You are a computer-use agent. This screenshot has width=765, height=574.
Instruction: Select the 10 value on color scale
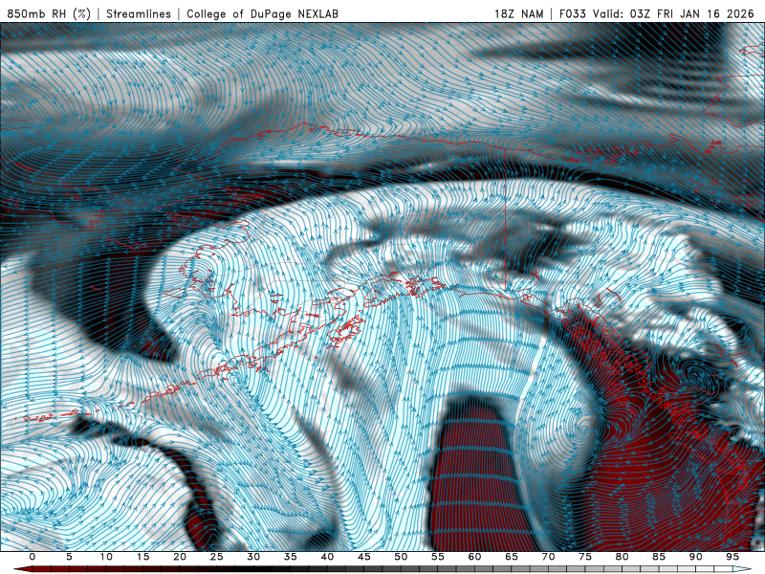[x=106, y=557]
